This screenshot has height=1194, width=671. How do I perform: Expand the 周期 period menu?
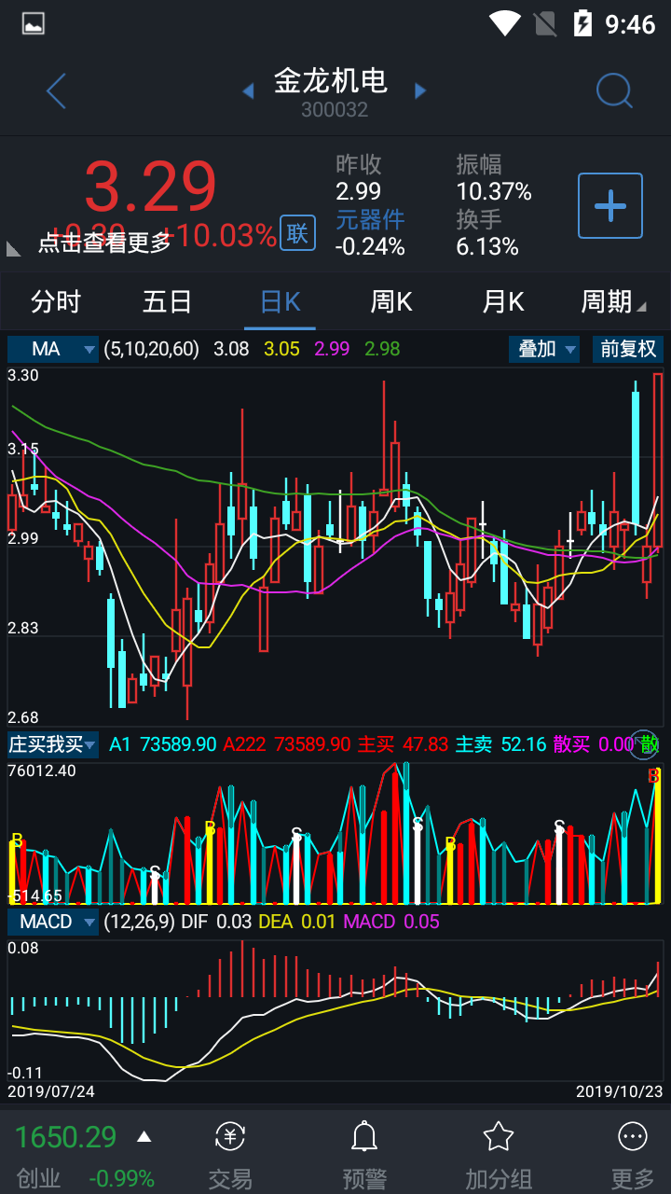tap(613, 302)
